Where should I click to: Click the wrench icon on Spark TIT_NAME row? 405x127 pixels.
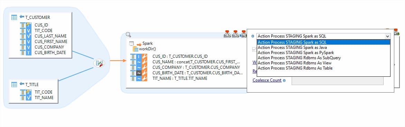click(x=145, y=78)
